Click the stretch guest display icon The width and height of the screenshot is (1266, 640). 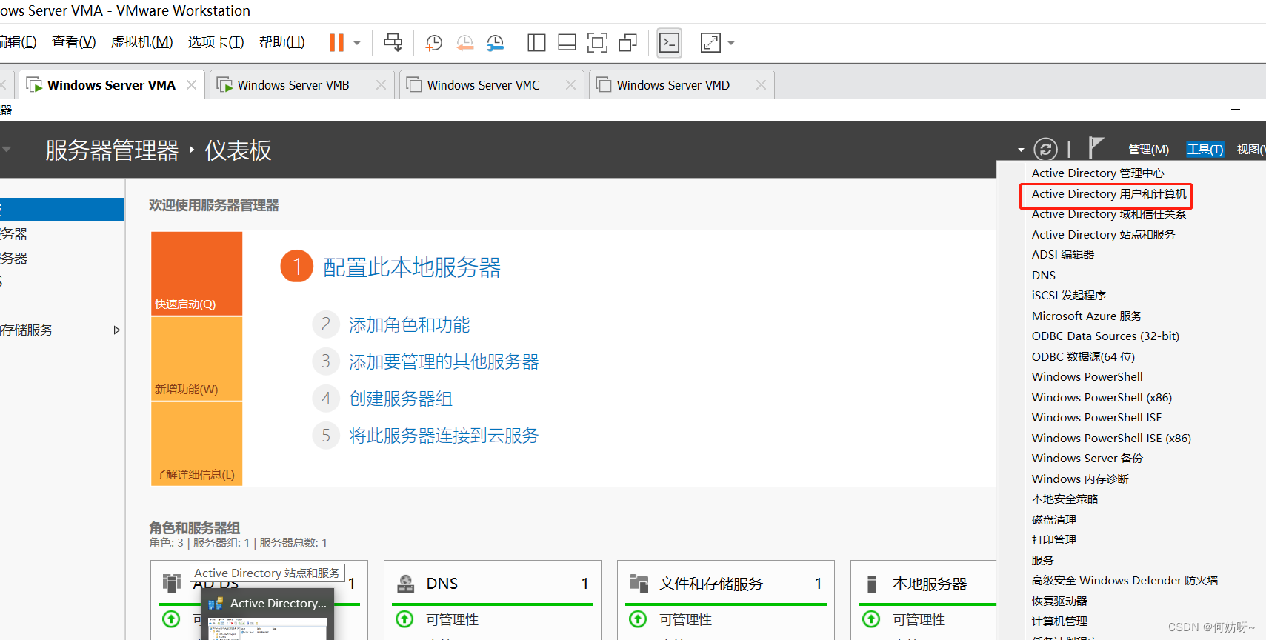pos(710,43)
